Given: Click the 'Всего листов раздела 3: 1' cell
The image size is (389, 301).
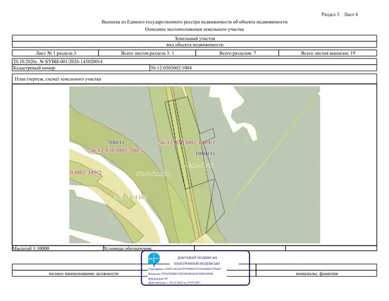Looking at the screenshot, I should (147, 53).
